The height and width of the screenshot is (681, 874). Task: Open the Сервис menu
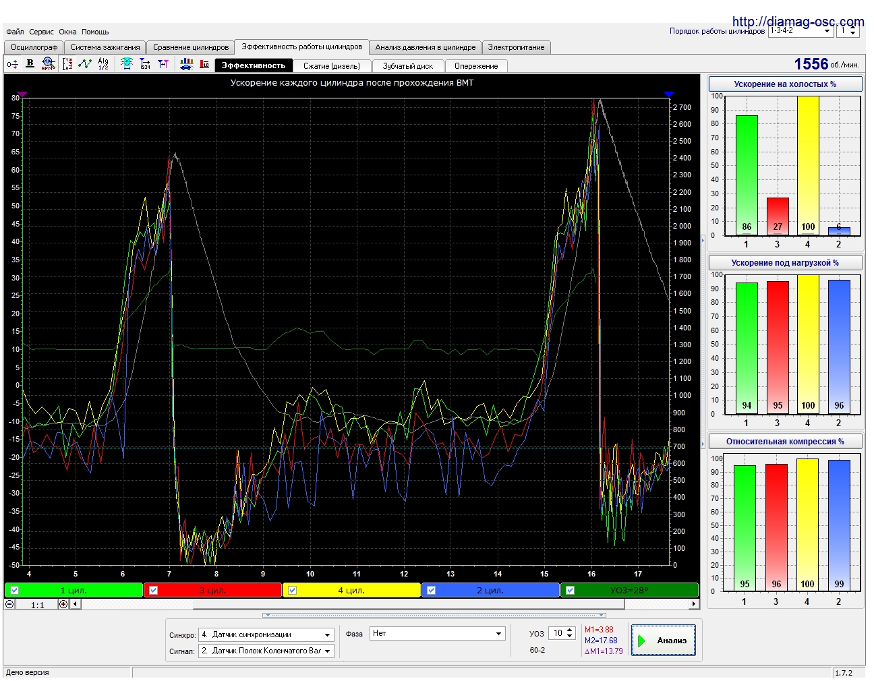point(41,32)
